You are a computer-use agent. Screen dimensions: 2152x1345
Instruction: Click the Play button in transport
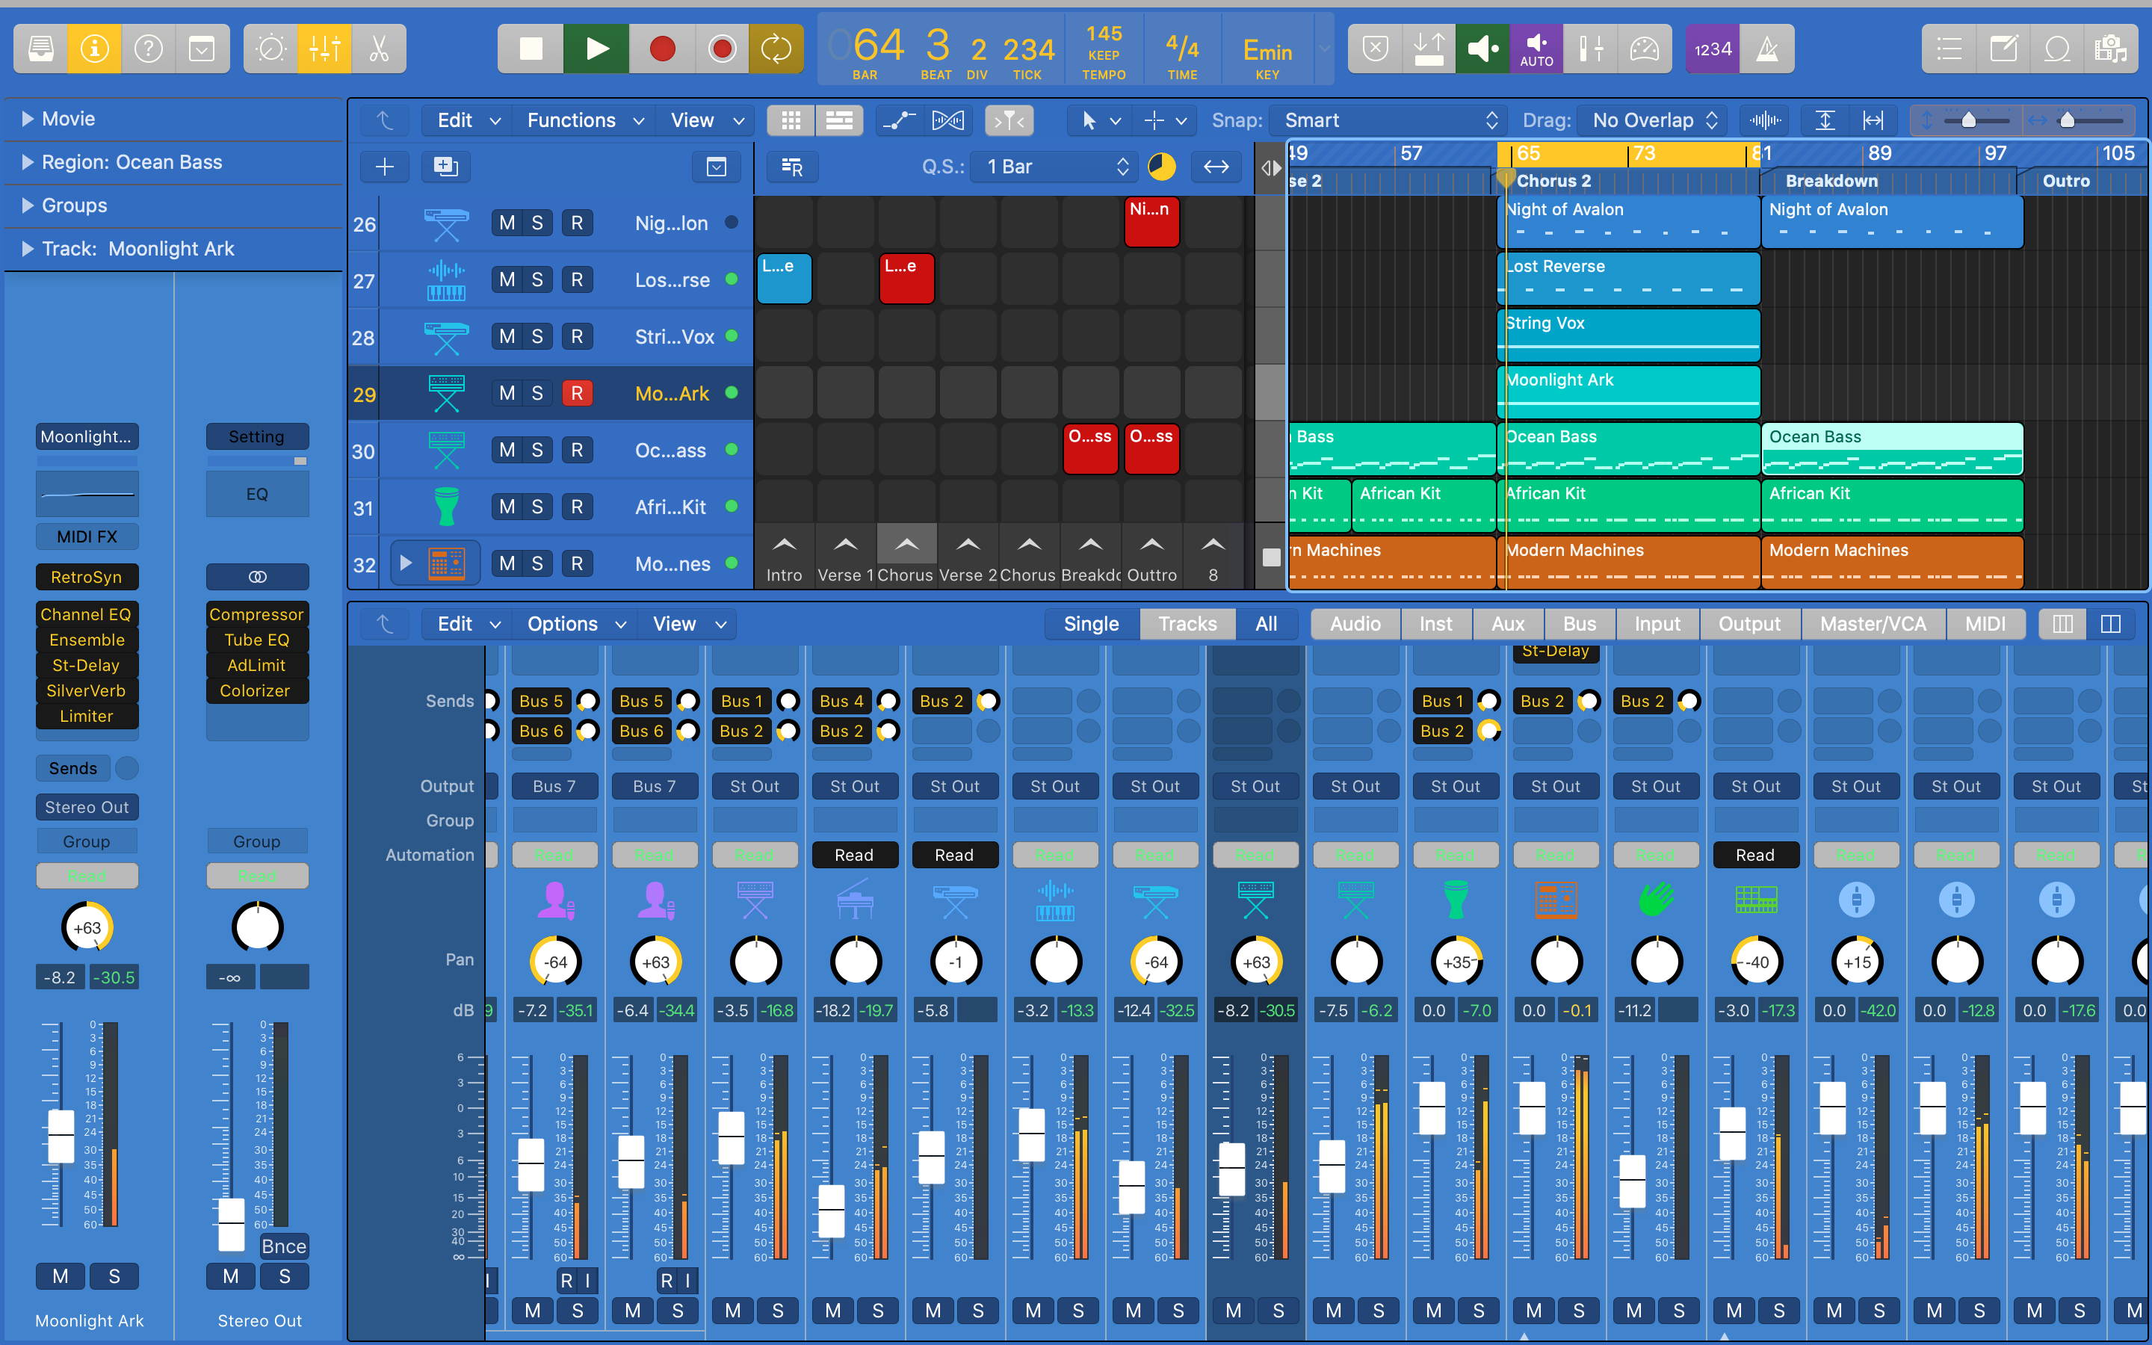coord(597,49)
